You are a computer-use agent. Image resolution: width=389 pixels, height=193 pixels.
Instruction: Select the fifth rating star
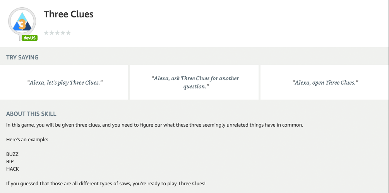tap(68, 33)
